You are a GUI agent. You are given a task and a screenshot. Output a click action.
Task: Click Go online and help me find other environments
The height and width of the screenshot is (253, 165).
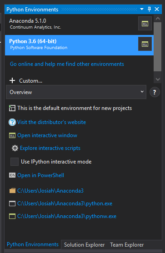(x=67, y=64)
